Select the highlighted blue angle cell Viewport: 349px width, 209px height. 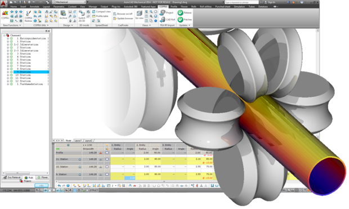coord(130,178)
